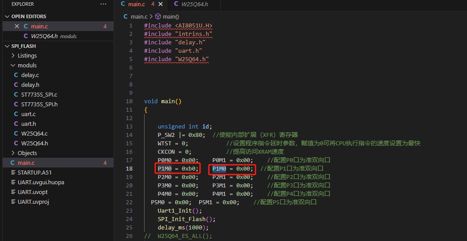
Task: Click file icon beside UART.uvopt
Action: pos(13,192)
